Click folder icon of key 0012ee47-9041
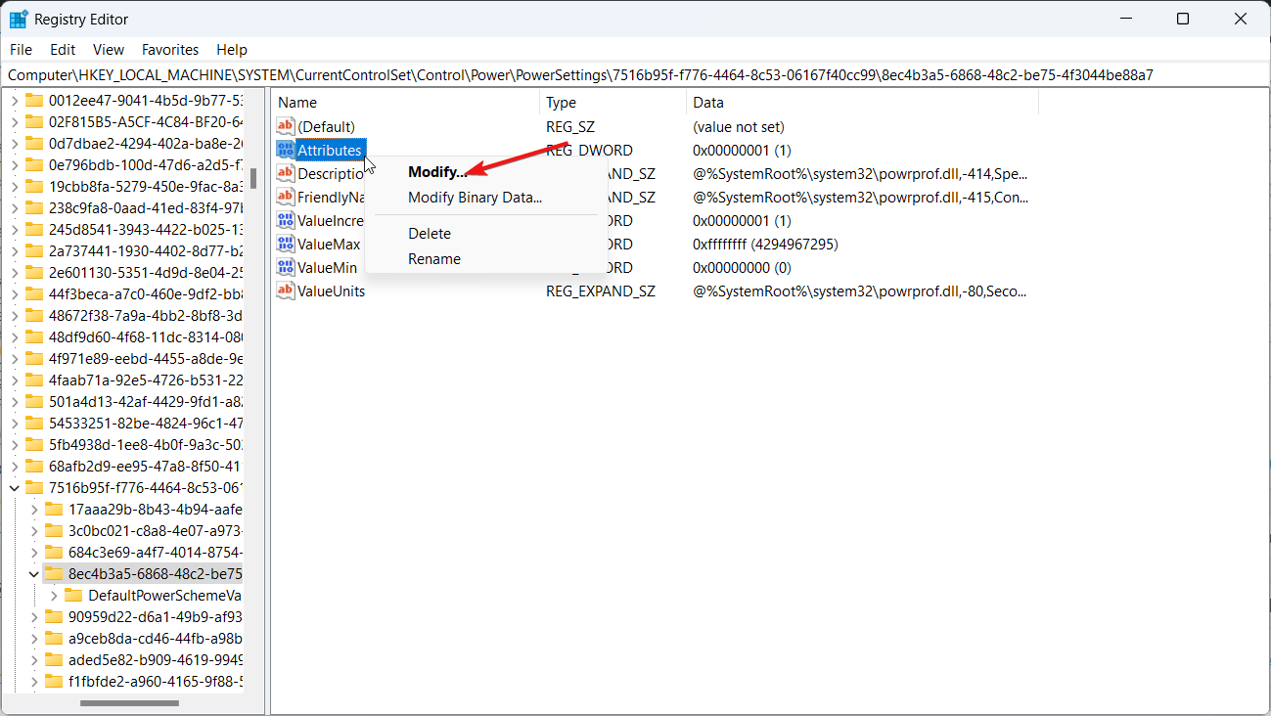The width and height of the screenshot is (1271, 716). (x=34, y=100)
